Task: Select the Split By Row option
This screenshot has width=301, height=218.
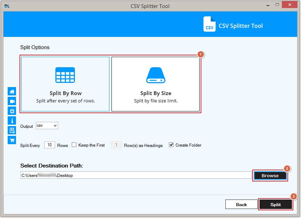Action: 65,84
